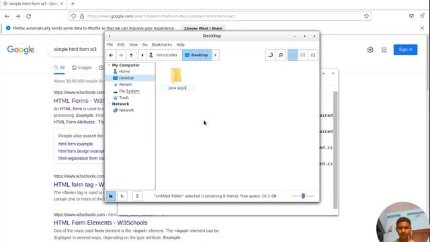Collapse the Network sidebar section
This screenshot has width=430, height=242.
coord(109,104)
